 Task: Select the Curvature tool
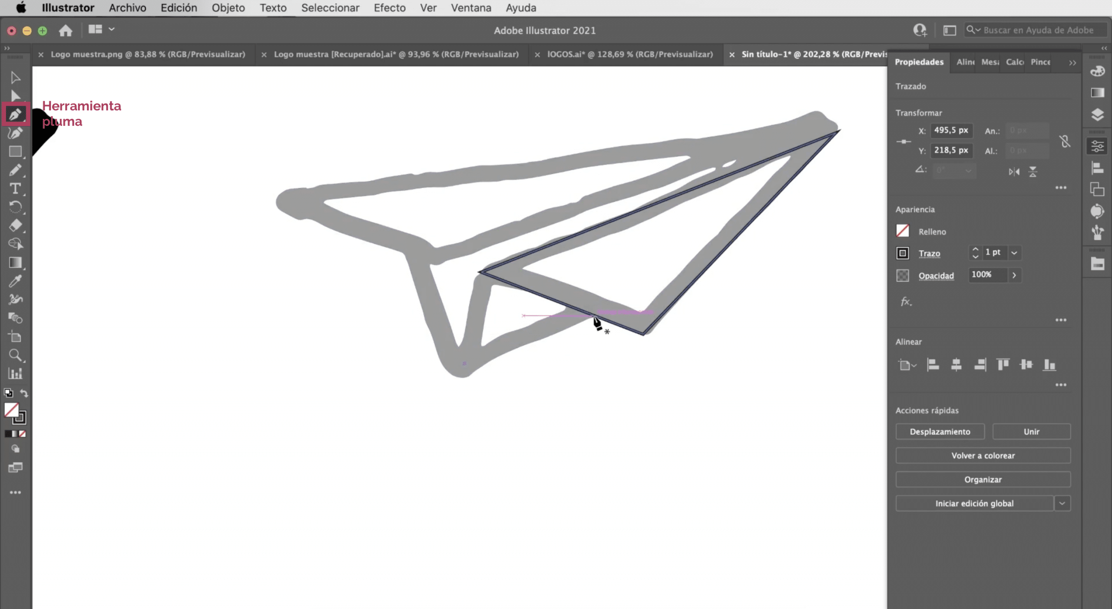tap(15, 133)
